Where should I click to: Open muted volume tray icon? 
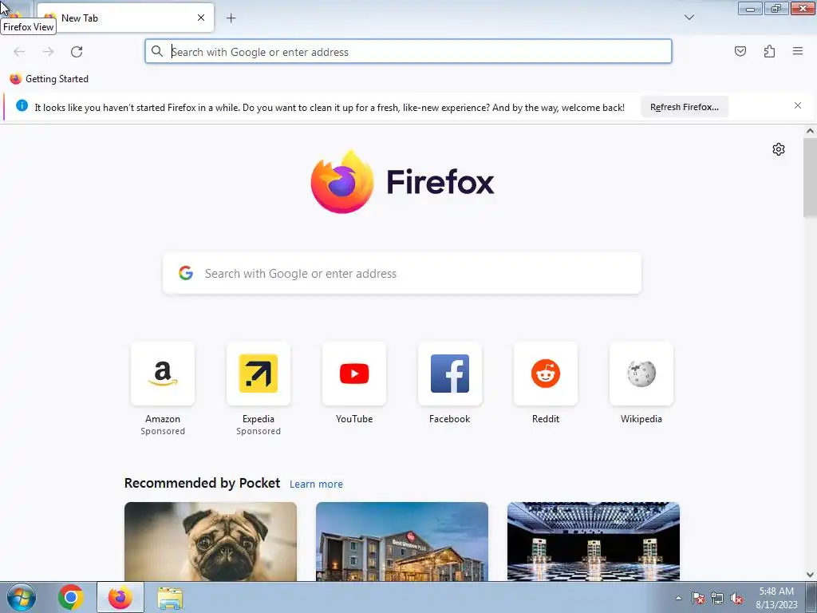tap(736, 598)
